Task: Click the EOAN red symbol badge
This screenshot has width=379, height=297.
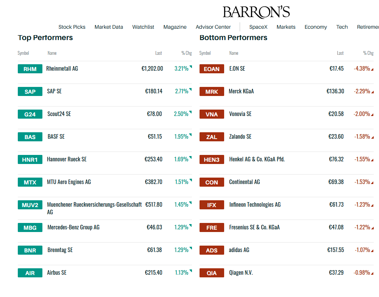Action: tap(212, 69)
